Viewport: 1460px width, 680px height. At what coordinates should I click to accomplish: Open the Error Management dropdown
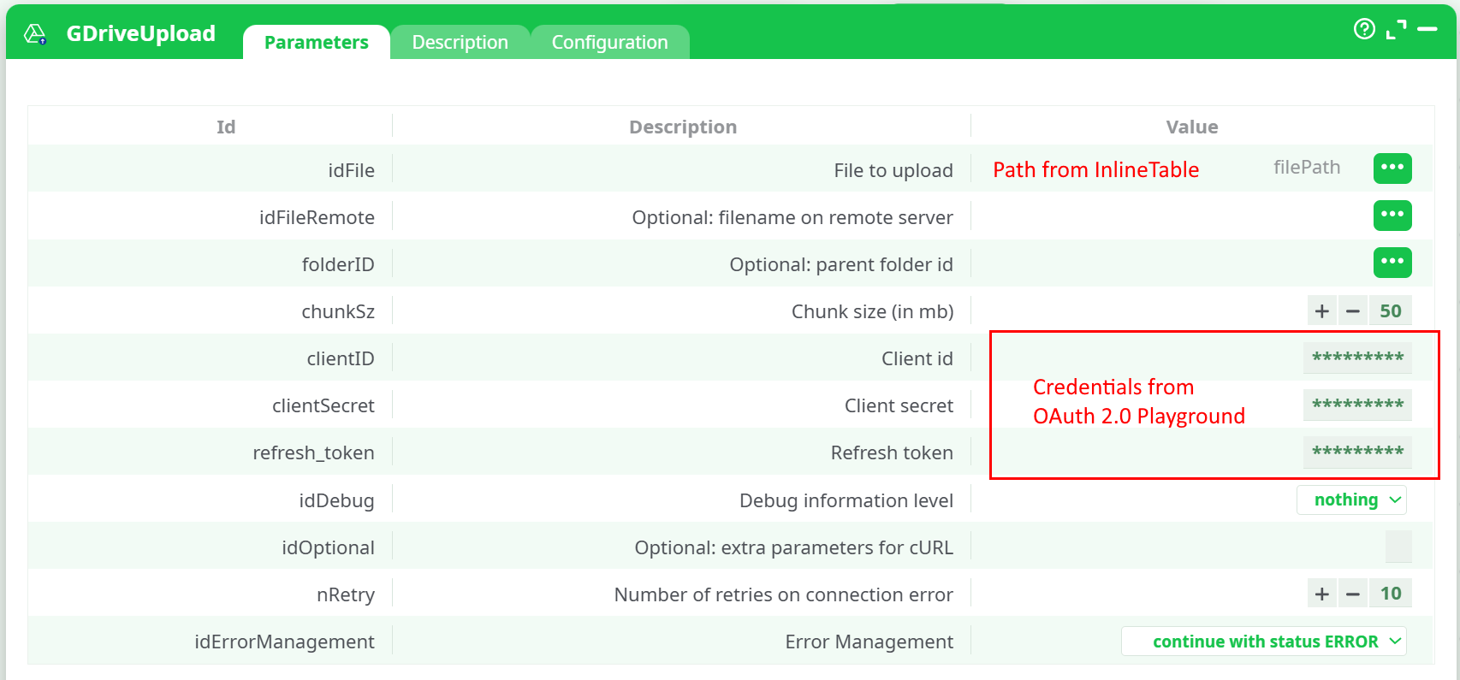point(1264,642)
